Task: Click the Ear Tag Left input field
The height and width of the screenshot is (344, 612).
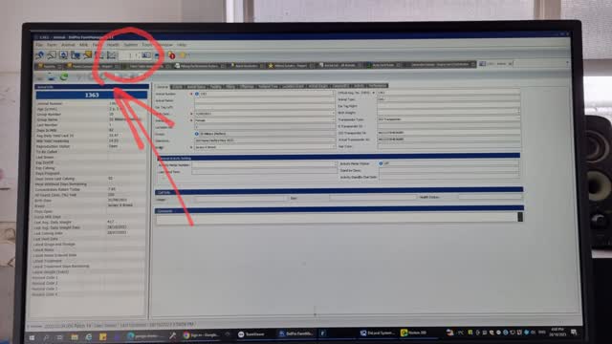Action: [265, 107]
